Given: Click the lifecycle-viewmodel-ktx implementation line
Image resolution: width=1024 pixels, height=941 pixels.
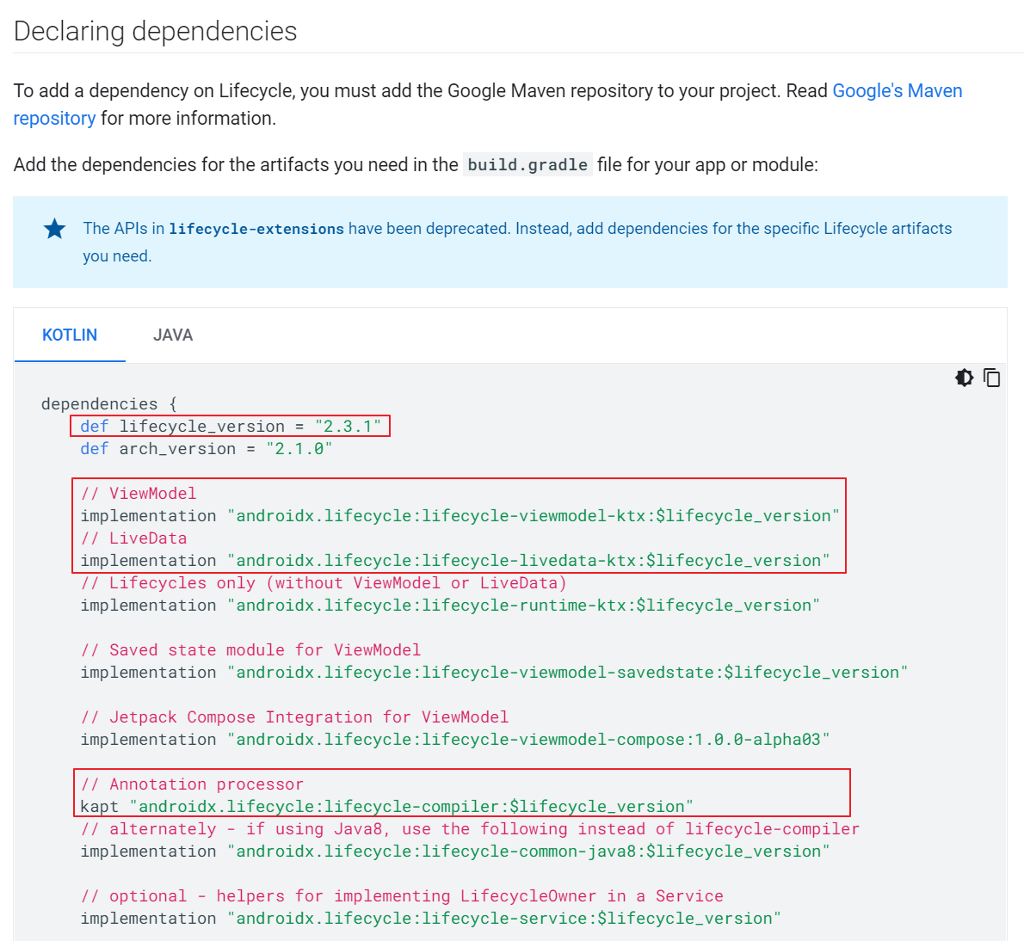Looking at the screenshot, I should pyautogui.click(x=460, y=516).
